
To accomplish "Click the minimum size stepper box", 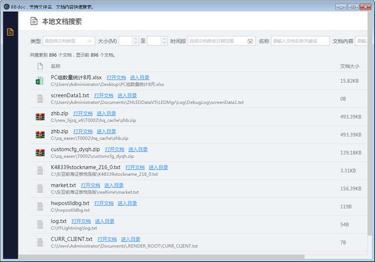I will coord(127,41).
